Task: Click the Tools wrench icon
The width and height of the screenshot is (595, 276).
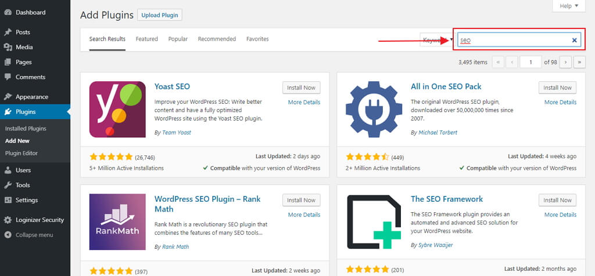Action: pos(8,185)
